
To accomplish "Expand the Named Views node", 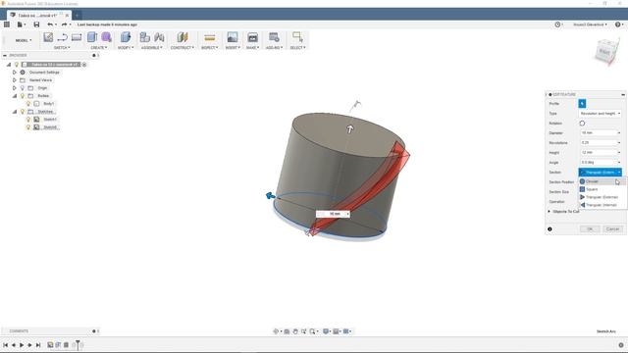I will (x=15, y=80).
